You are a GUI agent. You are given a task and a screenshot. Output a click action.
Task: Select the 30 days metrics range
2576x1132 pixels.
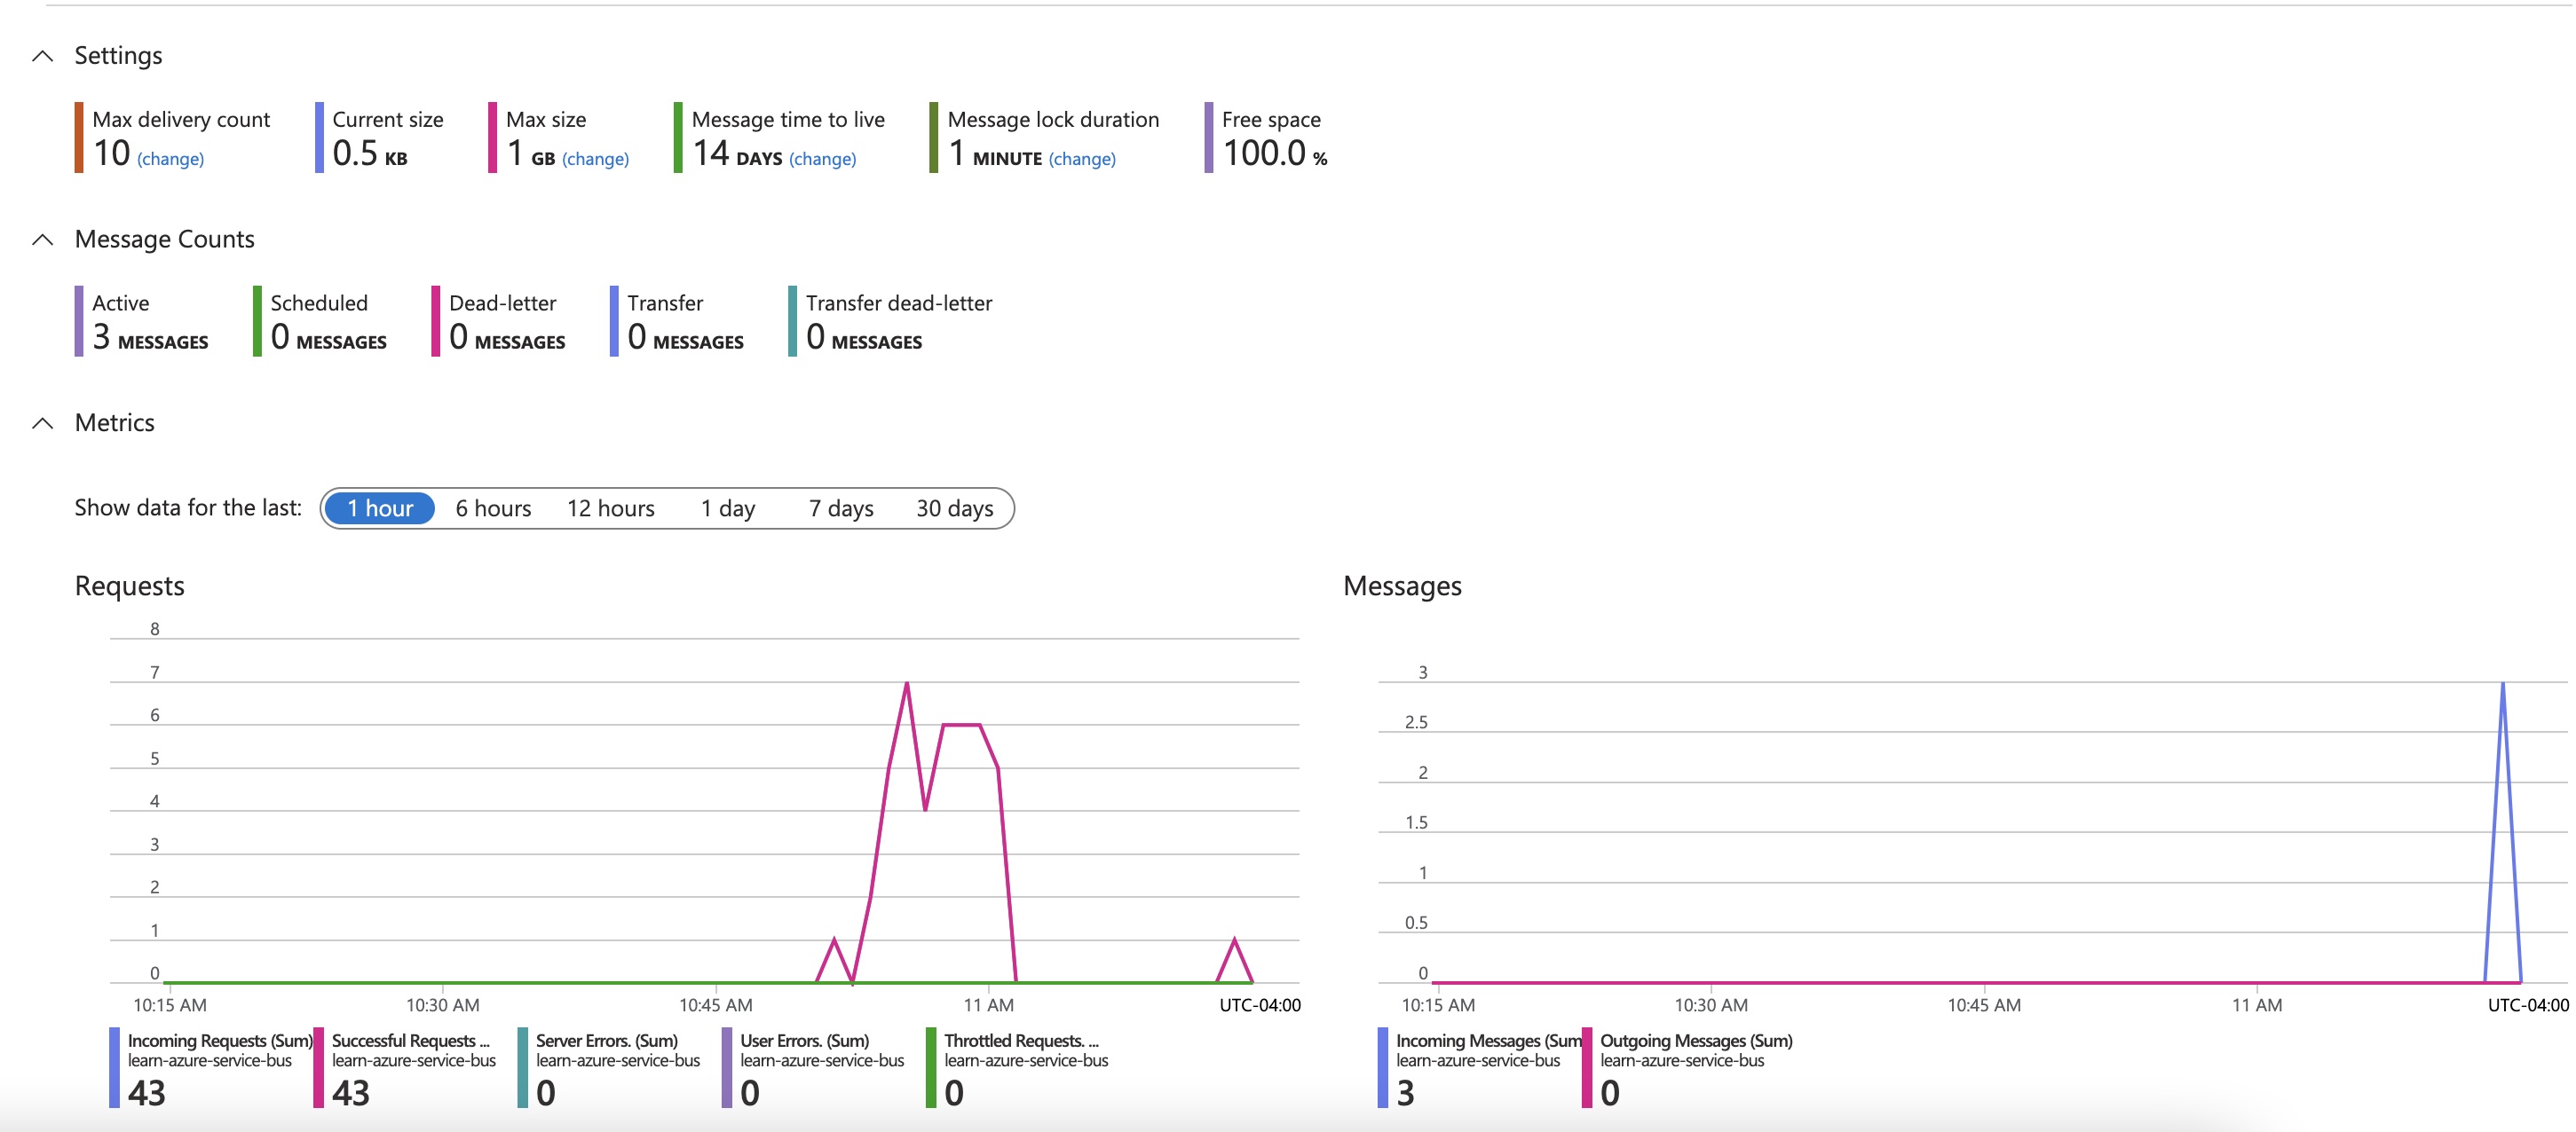click(x=953, y=507)
